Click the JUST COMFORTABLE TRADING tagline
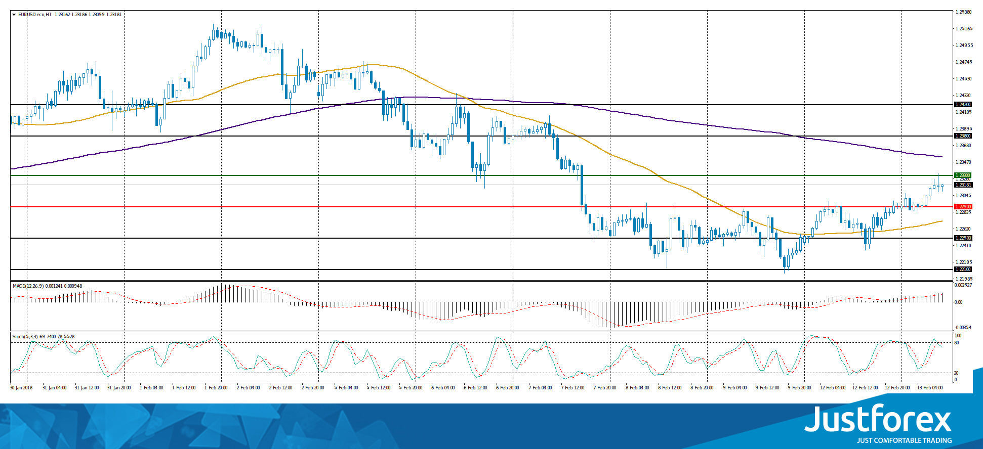This screenshot has width=983, height=449. 904,441
